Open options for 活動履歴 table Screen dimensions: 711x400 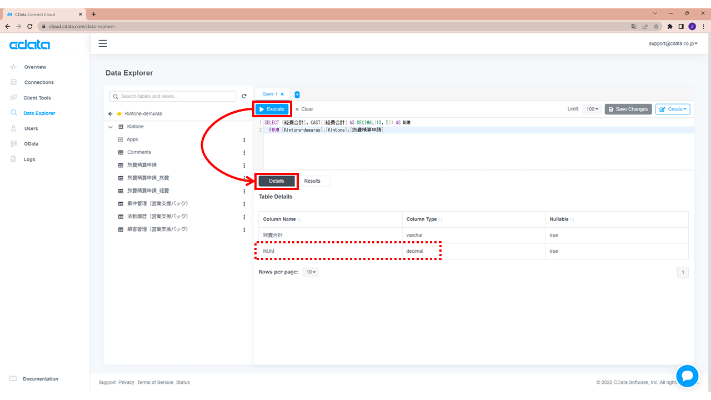[x=244, y=217]
